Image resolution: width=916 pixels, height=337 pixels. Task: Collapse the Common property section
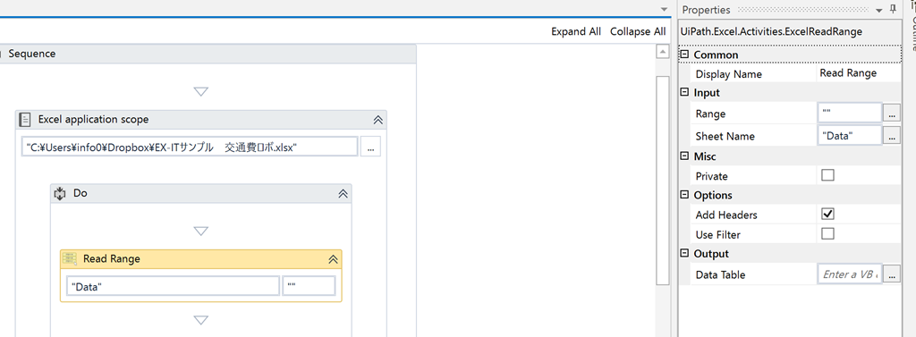(685, 55)
